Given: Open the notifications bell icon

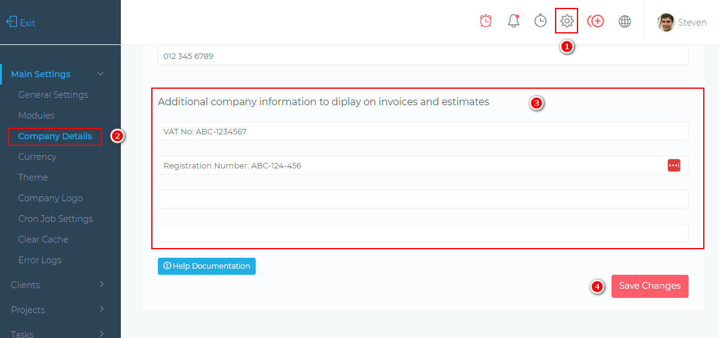Looking at the screenshot, I should click(514, 21).
